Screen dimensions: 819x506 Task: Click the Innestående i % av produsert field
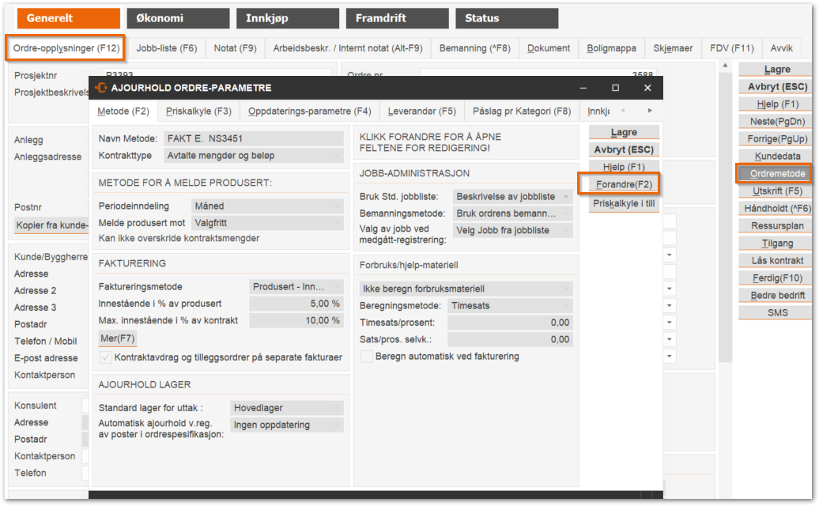click(x=296, y=304)
